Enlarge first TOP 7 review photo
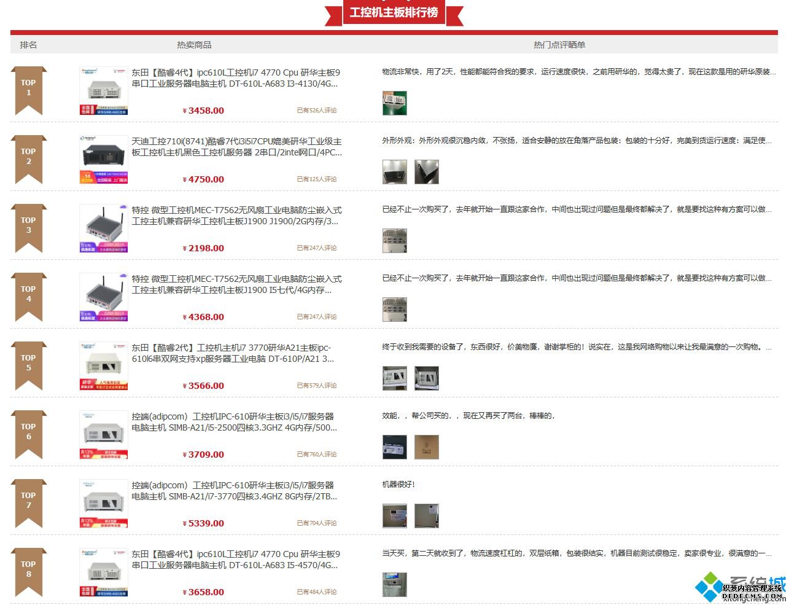 coord(395,516)
